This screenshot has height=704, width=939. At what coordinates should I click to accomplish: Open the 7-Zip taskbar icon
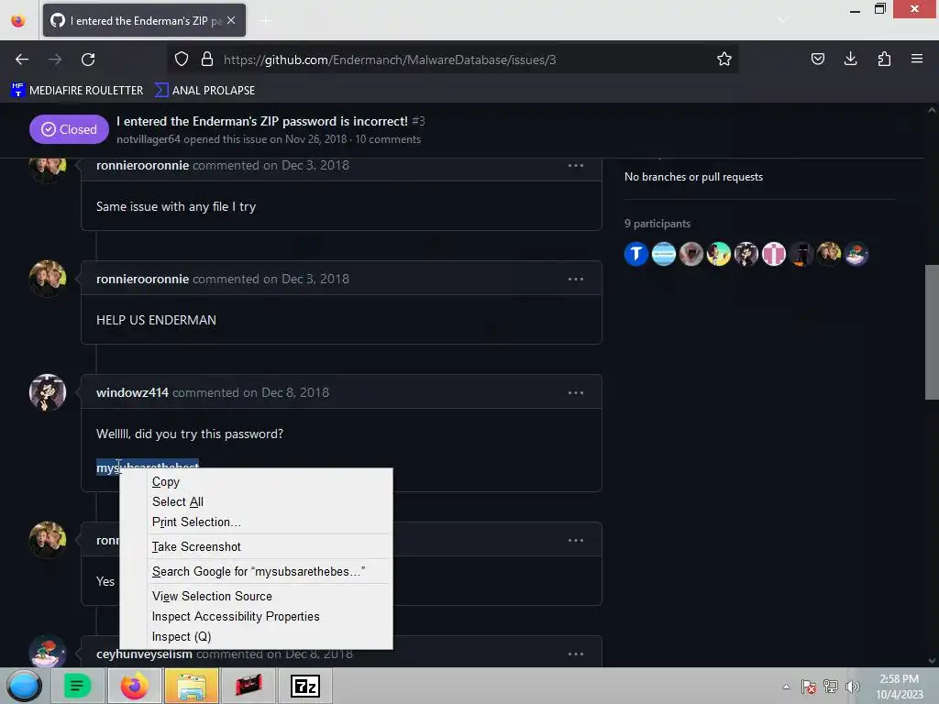pyautogui.click(x=304, y=686)
